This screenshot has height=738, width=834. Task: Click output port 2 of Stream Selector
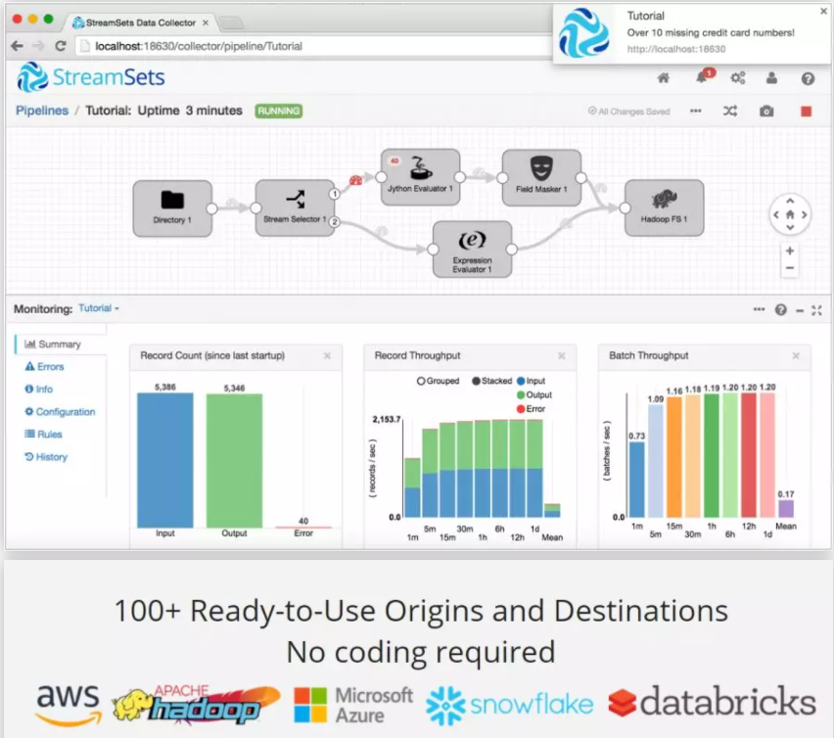click(334, 222)
